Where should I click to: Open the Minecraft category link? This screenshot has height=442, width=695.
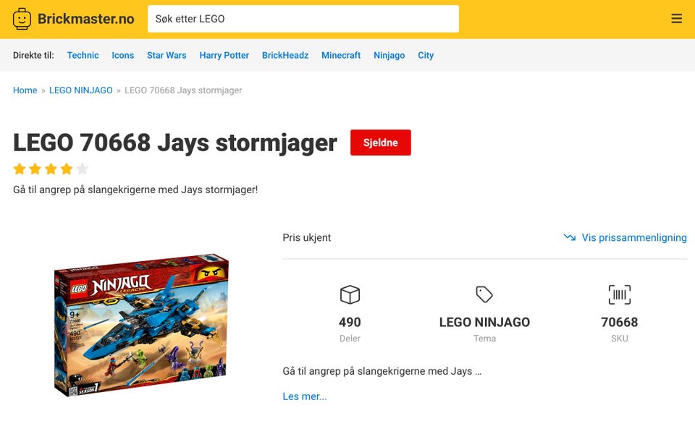(341, 56)
